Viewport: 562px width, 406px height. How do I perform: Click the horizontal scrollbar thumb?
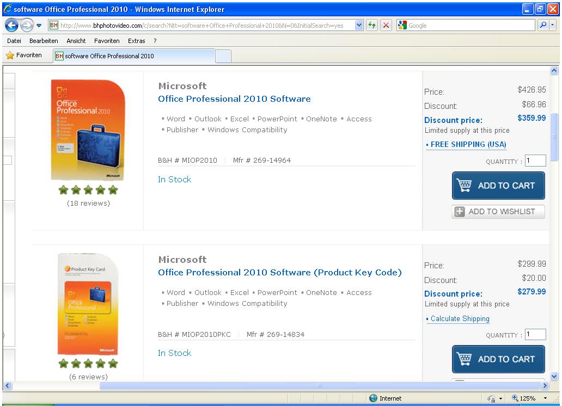coord(319,385)
